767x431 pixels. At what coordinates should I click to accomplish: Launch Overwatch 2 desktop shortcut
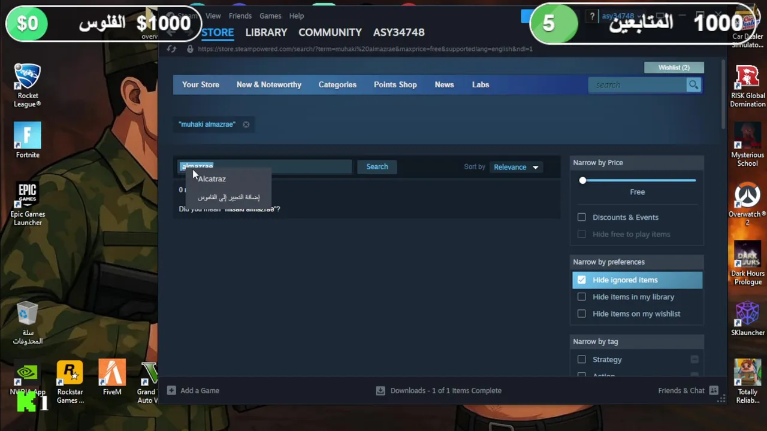tap(747, 205)
